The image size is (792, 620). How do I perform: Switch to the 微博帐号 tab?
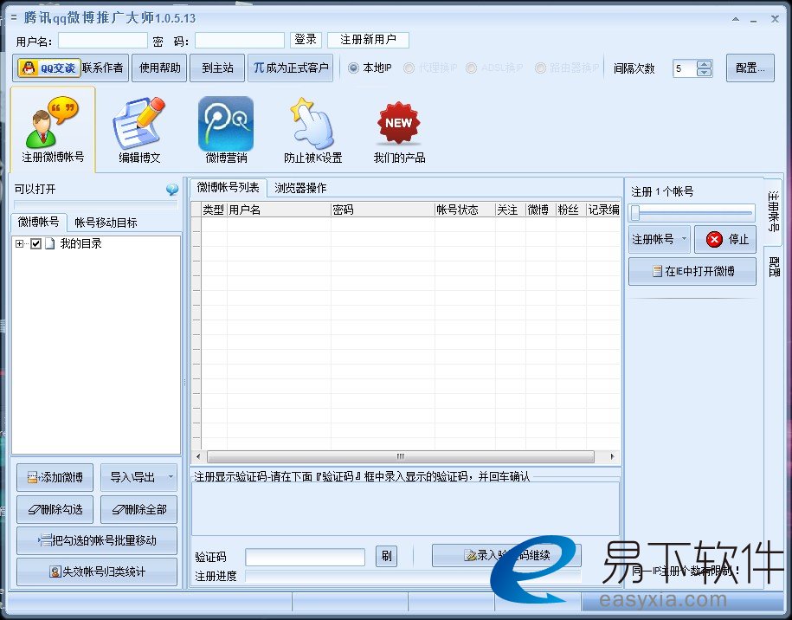pyautogui.click(x=38, y=222)
